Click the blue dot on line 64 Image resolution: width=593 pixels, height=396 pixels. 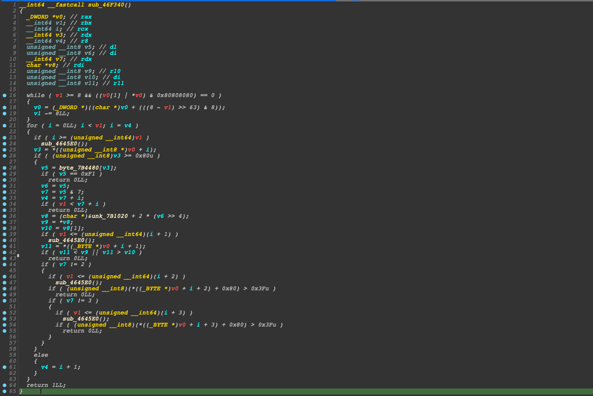point(5,385)
